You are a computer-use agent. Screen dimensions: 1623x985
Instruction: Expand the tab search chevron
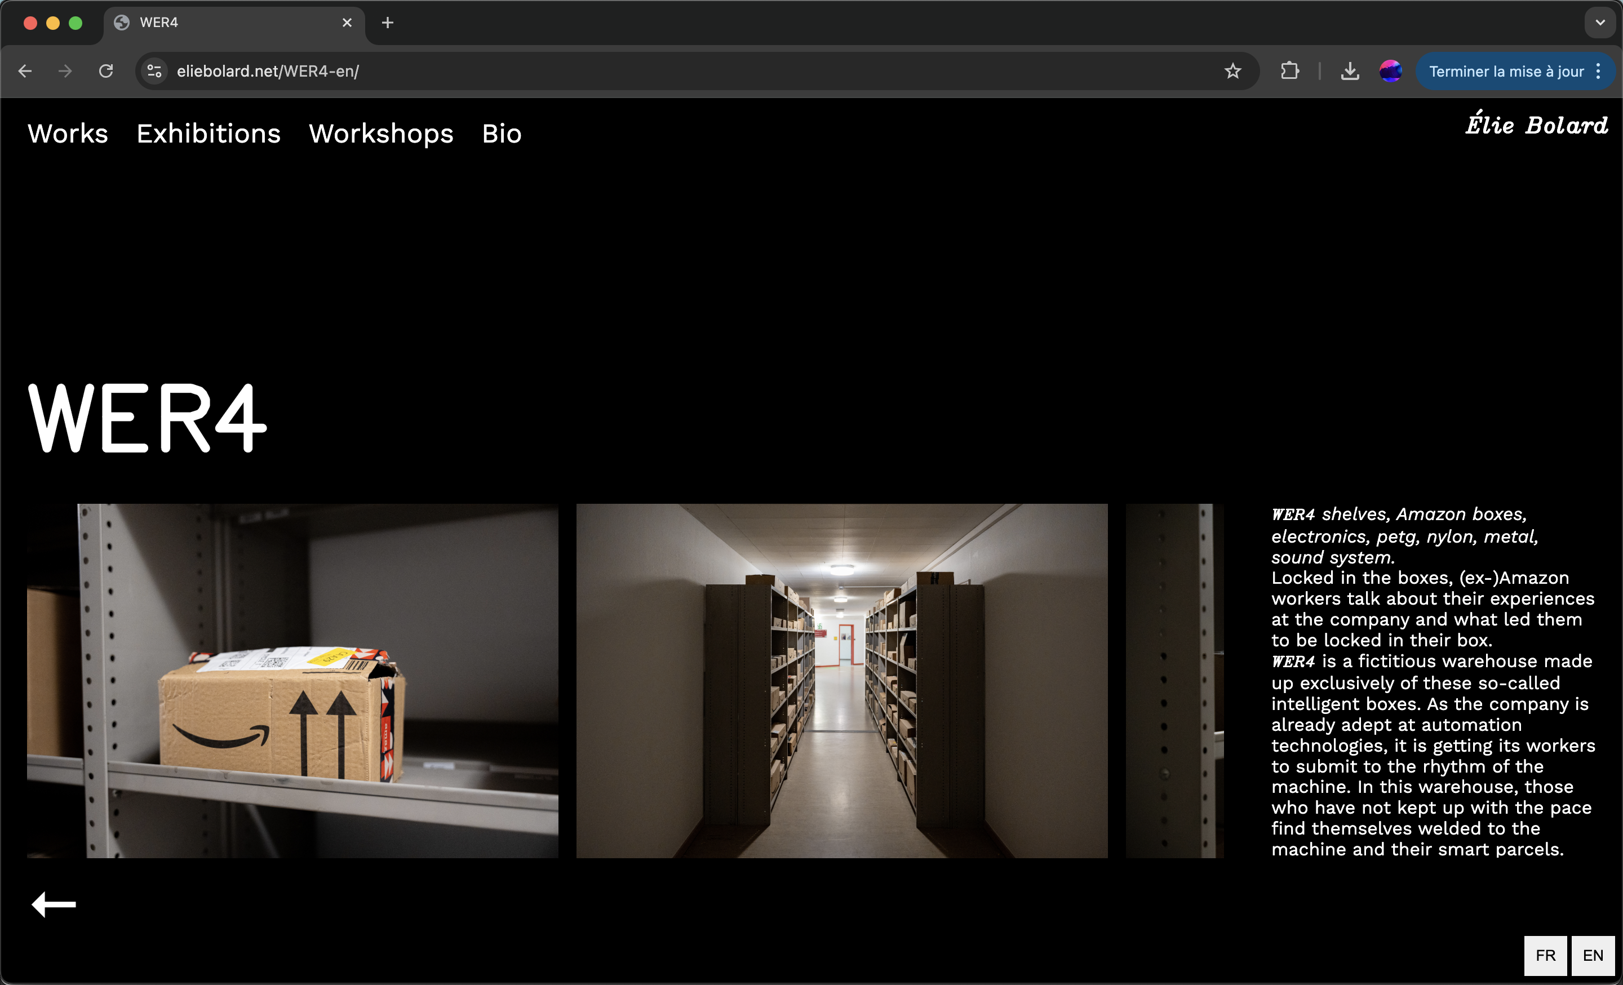(1600, 23)
